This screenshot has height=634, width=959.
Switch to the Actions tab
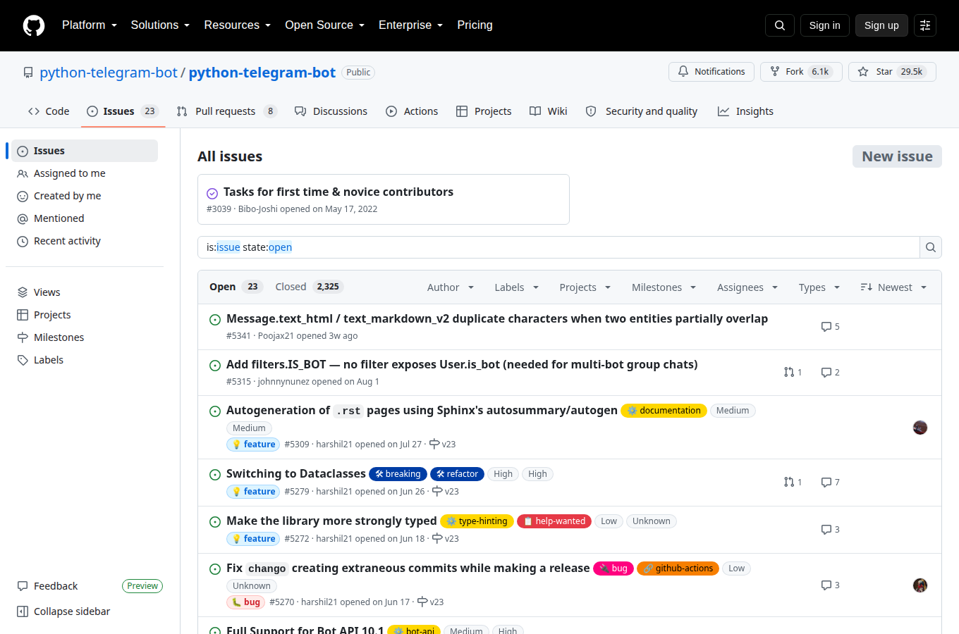tap(413, 111)
